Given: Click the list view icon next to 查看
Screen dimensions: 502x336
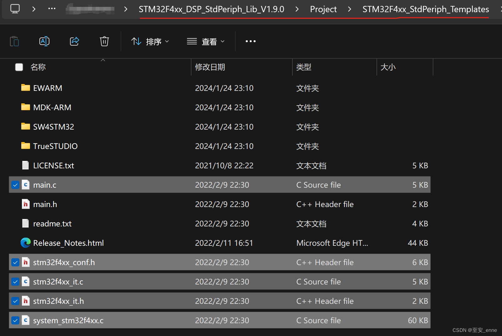Looking at the screenshot, I should pyautogui.click(x=192, y=41).
